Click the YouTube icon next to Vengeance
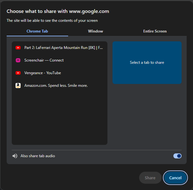Viewport: 193px width, 190px height. tap(18, 73)
